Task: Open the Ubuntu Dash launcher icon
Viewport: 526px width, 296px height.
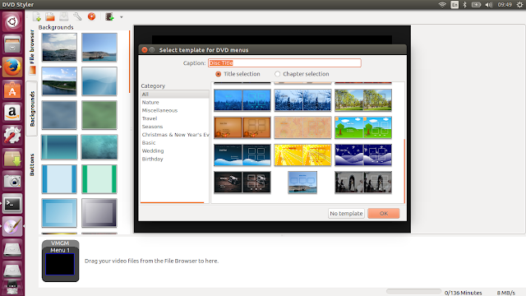Action: (12, 22)
